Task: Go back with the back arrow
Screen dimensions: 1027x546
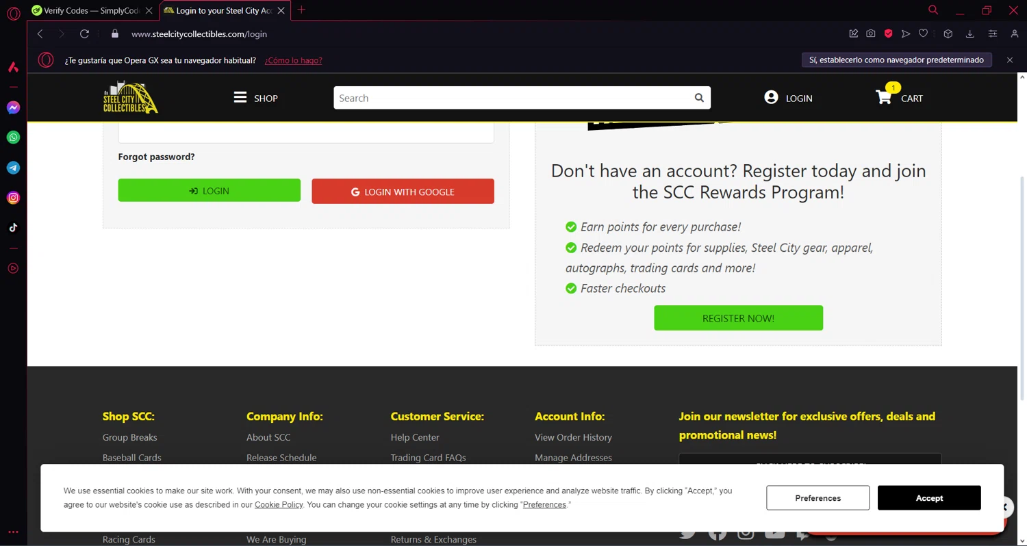Action: (x=40, y=34)
